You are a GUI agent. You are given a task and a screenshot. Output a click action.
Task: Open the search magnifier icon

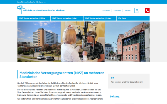point(137,11)
